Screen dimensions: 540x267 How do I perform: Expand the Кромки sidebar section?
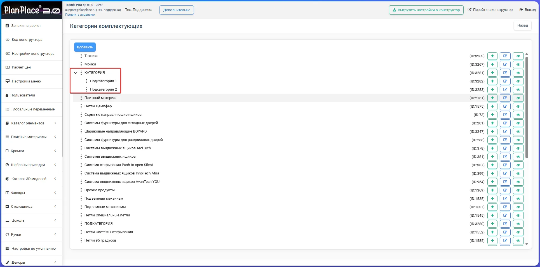pos(32,151)
